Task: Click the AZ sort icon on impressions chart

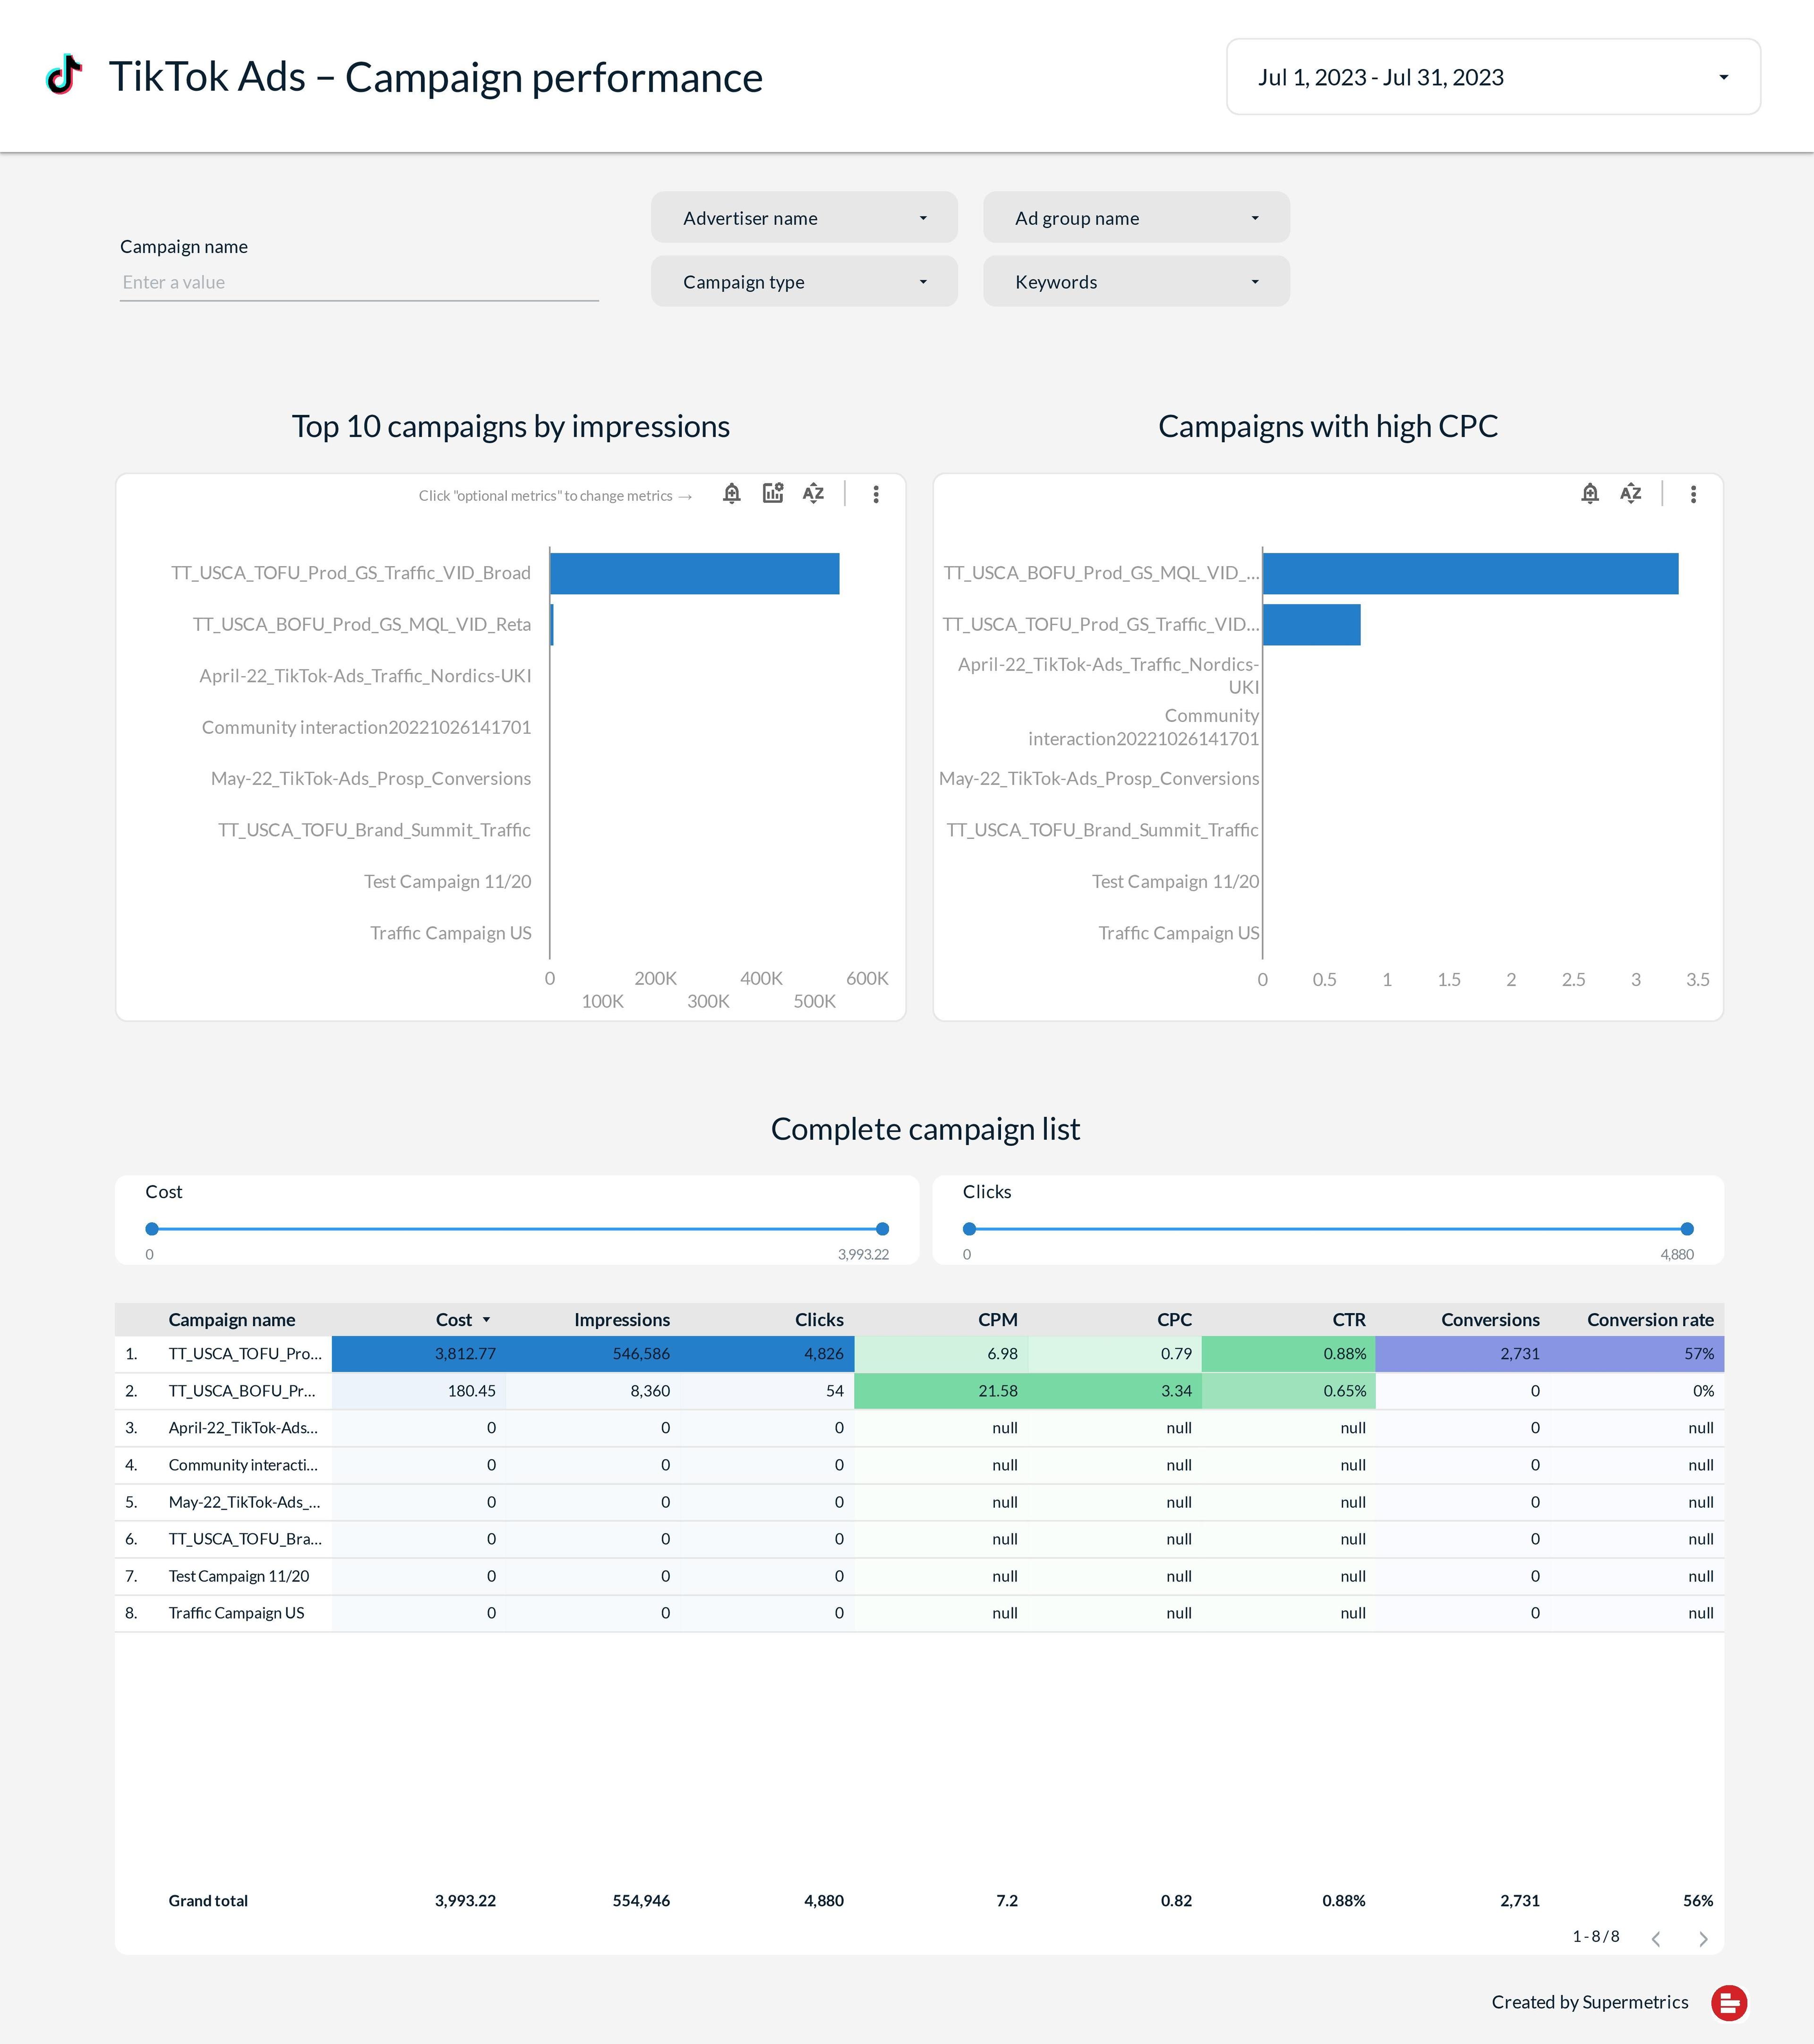Action: (x=813, y=493)
